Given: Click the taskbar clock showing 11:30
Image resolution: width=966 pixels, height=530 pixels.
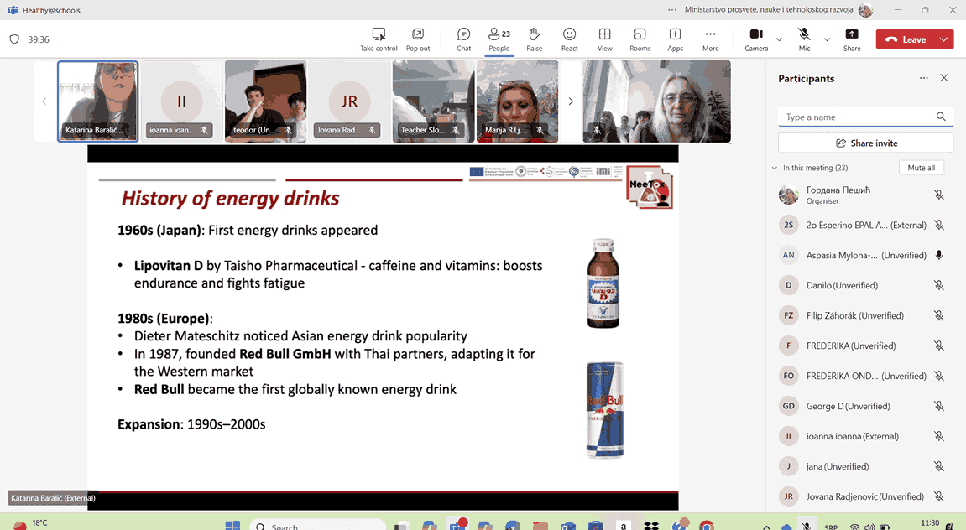Looking at the screenshot, I should 930,524.
